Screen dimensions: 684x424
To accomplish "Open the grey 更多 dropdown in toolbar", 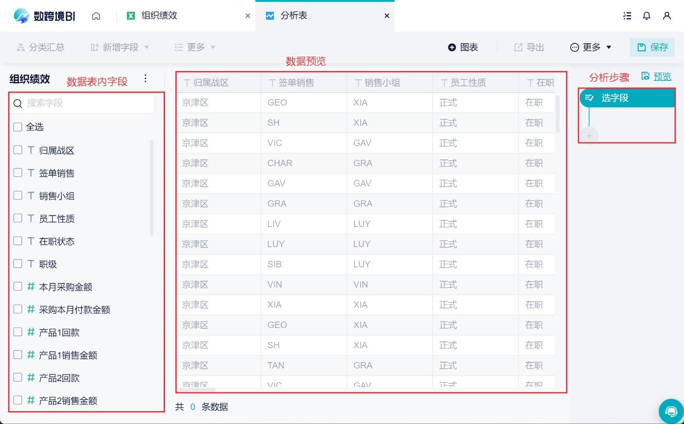I will (195, 47).
